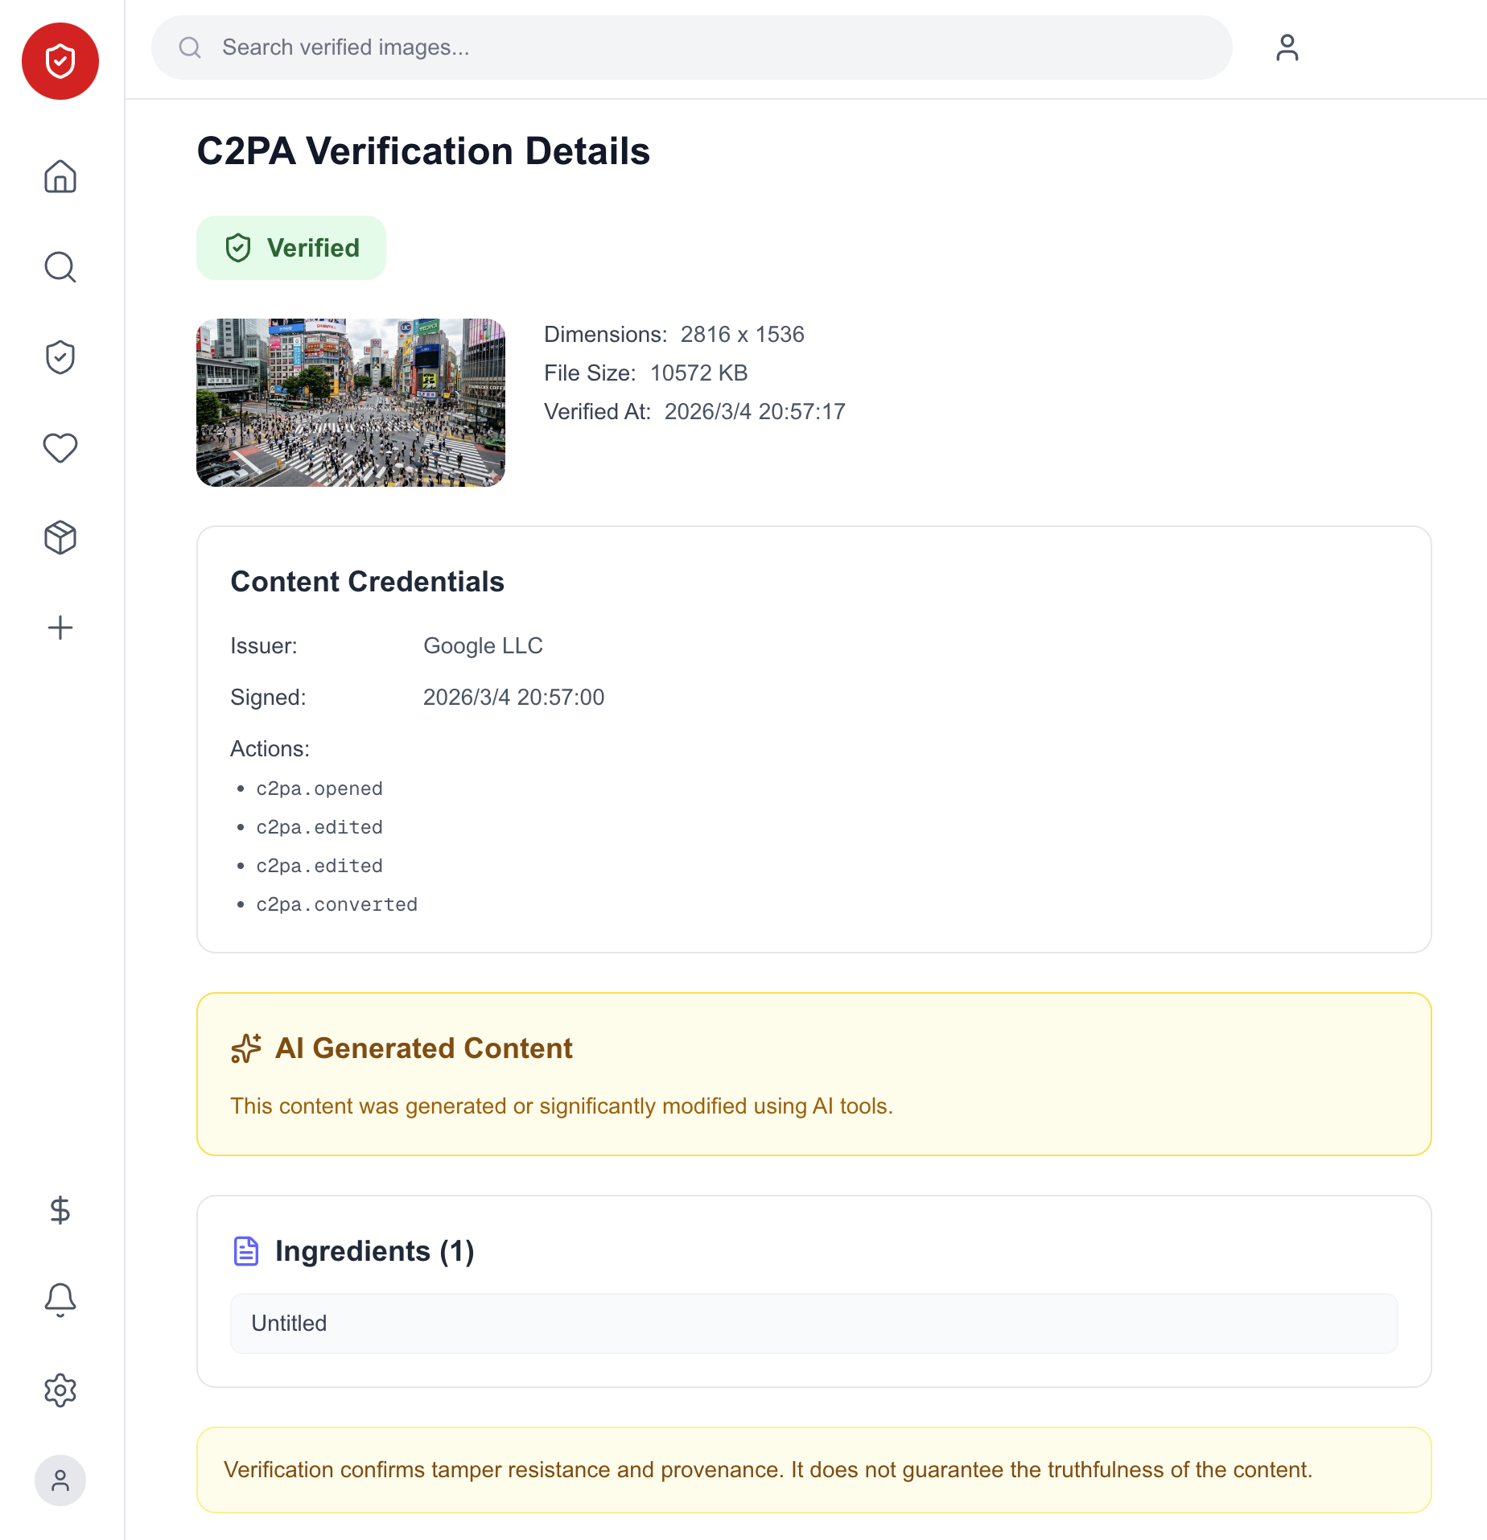Screen dimensions: 1487x1540
Task: Open favorites via the heart icon
Action: coord(60,447)
